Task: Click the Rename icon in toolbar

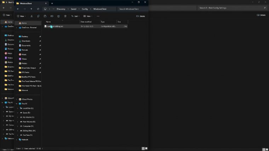Action: (52, 16)
